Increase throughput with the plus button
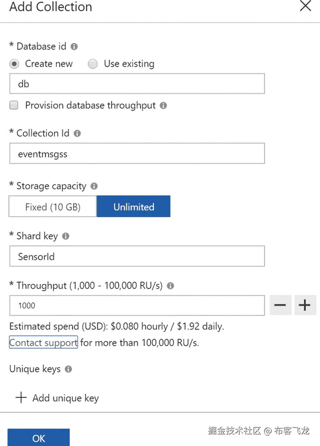Image resolution: width=320 pixels, height=446 pixels. pyautogui.click(x=305, y=305)
